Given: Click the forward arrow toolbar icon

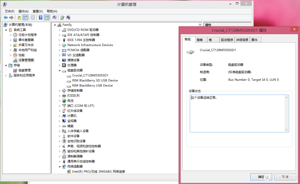Looking at the screenshot, I should coord(11,17).
